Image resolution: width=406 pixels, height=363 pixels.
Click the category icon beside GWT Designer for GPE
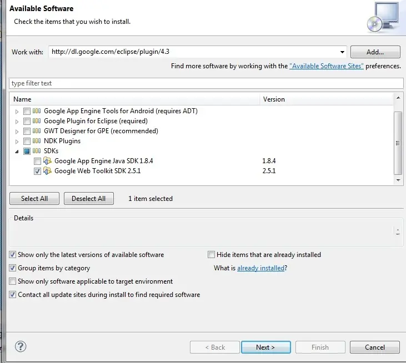click(x=37, y=131)
